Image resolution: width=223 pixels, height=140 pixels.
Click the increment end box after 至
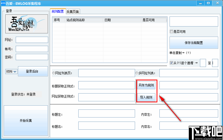(x=215, y=63)
